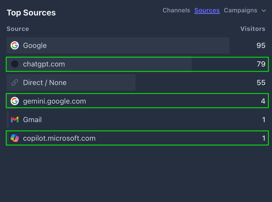Switch to the Channels tab
The width and height of the screenshot is (272, 202).
coord(176,10)
